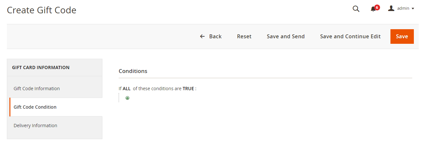421x145 pixels.
Task: Choose Save and Continue Edit
Action: click(350, 36)
